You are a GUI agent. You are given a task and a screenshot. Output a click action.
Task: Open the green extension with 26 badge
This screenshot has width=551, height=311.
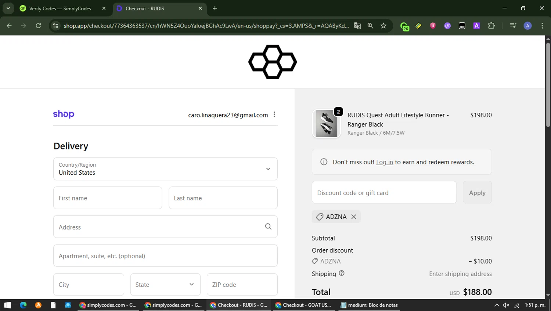point(404,26)
